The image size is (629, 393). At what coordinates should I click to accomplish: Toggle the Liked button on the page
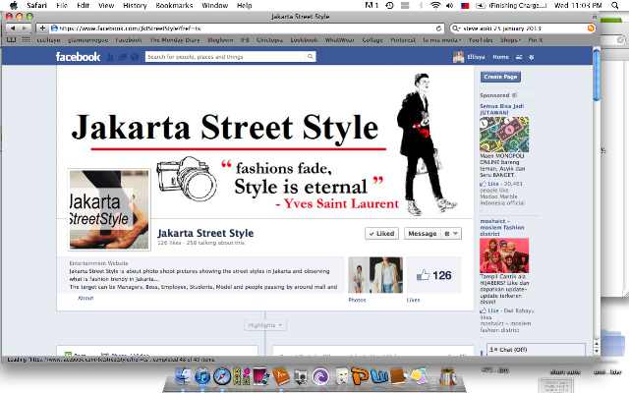381,234
